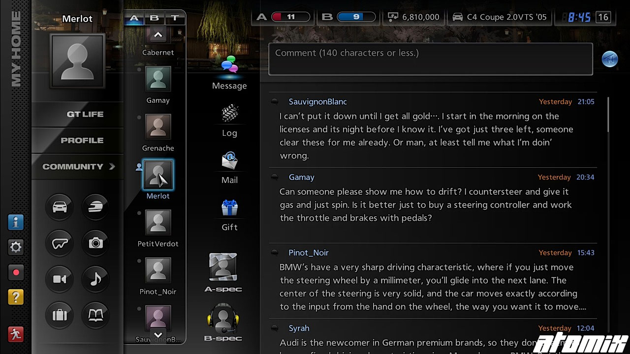Click the day counter 16
The height and width of the screenshot is (354, 630).
pos(603,17)
